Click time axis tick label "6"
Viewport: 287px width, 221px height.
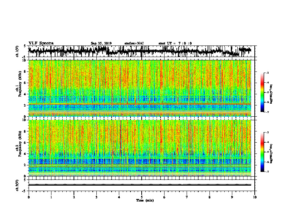165,197
